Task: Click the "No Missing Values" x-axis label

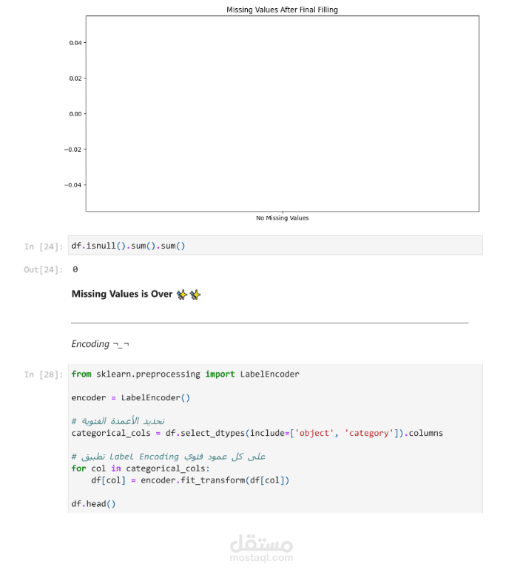Action: (x=282, y=218)
